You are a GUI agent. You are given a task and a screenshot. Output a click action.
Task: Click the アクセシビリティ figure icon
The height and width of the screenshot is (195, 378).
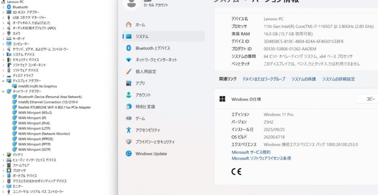click(x=129, y=130)
